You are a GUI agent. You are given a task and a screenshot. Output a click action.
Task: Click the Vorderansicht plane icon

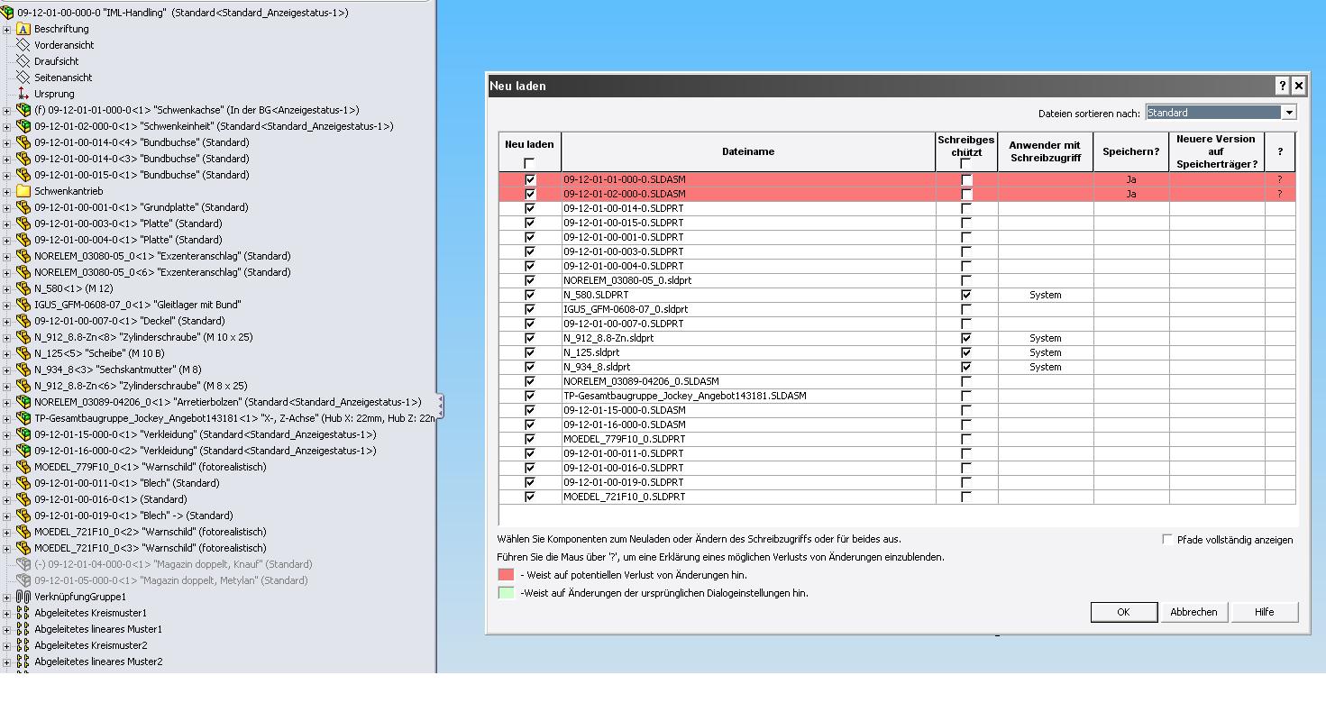click(23, 45)
